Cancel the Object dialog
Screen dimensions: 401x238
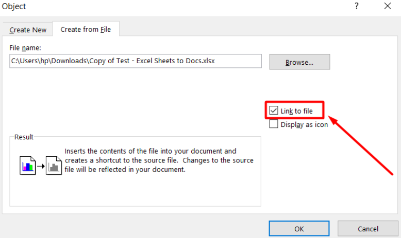pos(367,229)
